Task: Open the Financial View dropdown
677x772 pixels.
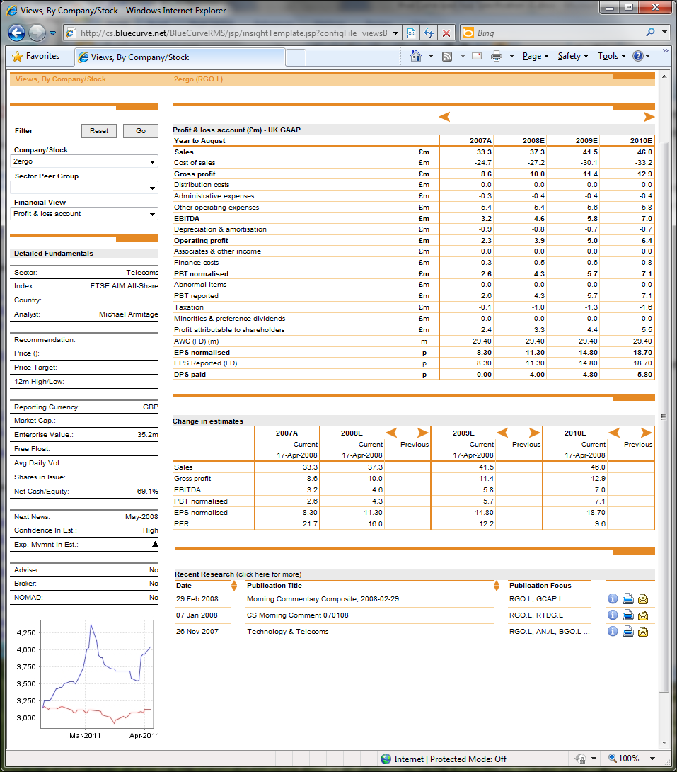Action: pos(84,214)
